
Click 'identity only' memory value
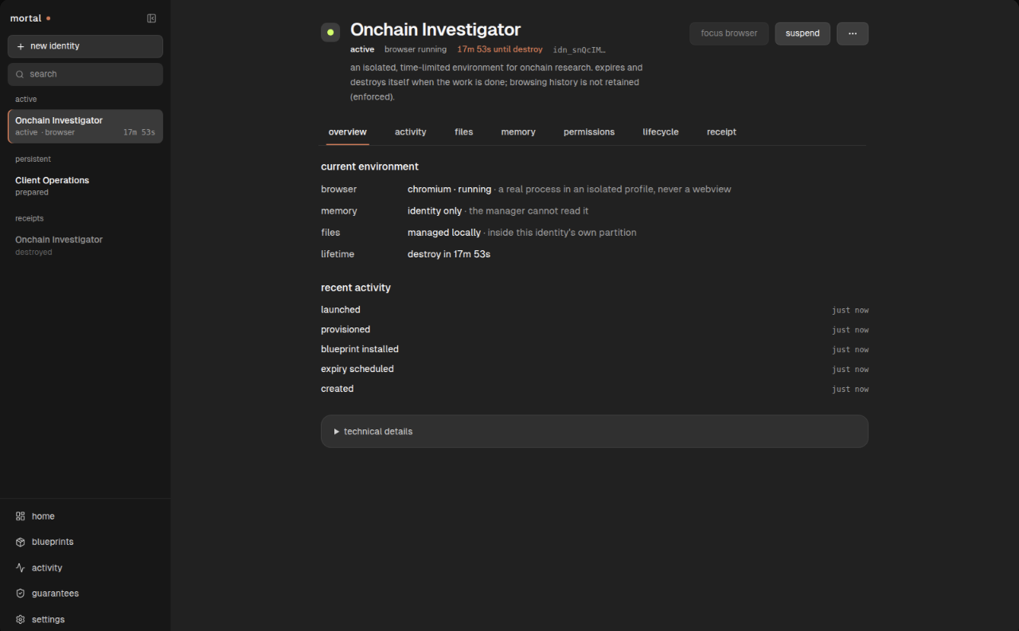pyautogui.click(x=435, y=211)
